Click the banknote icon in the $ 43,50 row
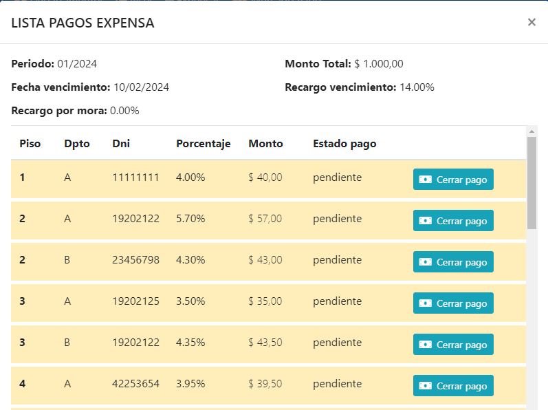Screen dimensions: 548x410 pyautogui.click(x=426, y=345)
